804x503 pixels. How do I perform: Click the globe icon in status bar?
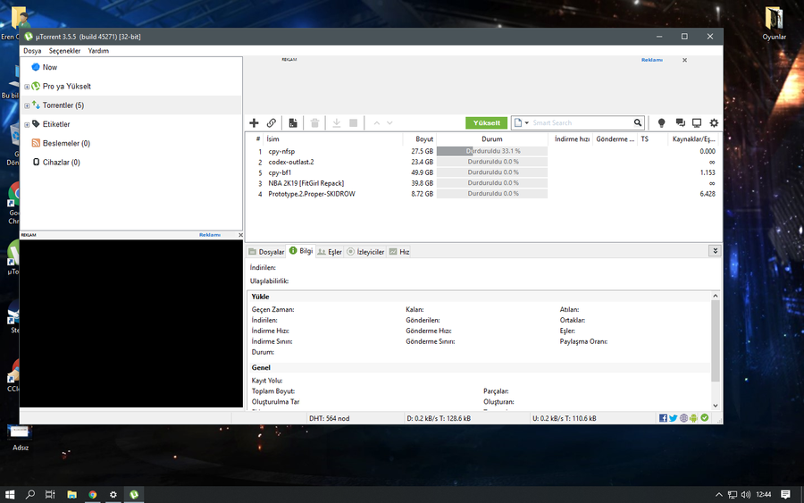683,418
